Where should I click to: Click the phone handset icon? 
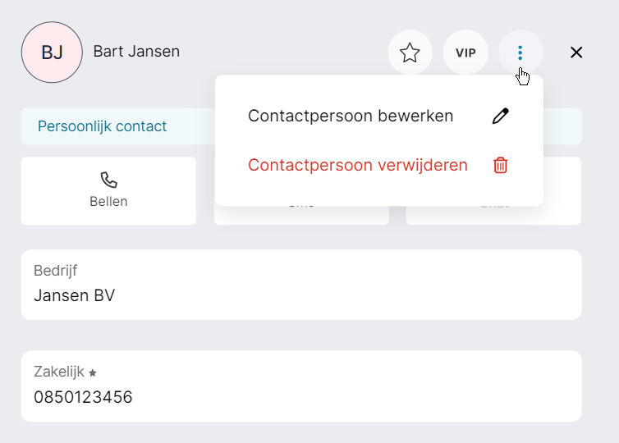(108, 180)
